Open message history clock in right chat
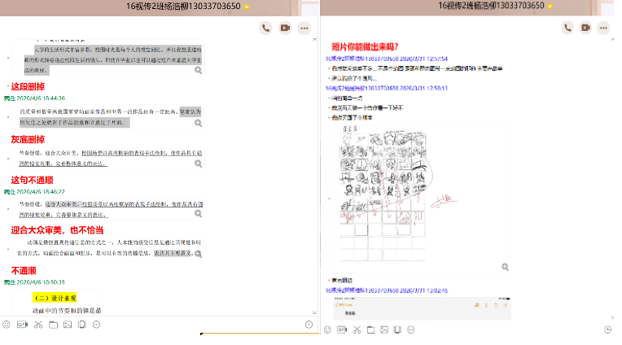Screen dimensions: 622x345 [x=608, y=330]
